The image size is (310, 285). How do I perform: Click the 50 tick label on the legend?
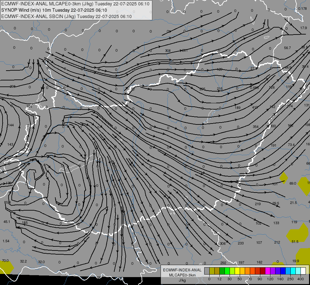pos(240,279)
